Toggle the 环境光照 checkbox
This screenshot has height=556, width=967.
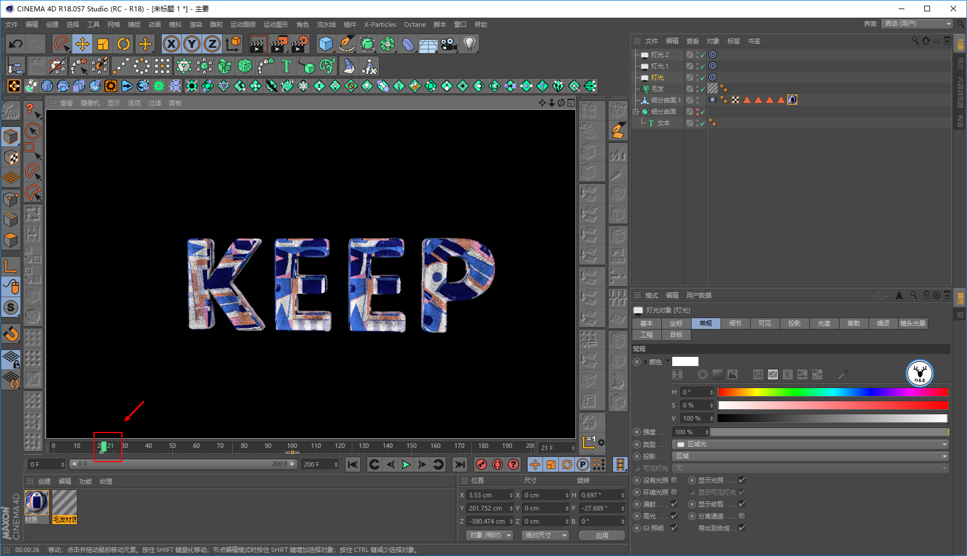674,492
